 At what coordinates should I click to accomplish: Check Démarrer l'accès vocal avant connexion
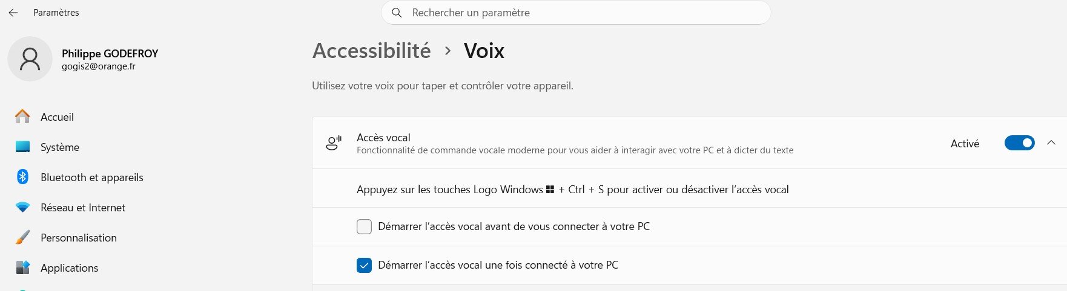pyautogui.click(x=364, y=226)
